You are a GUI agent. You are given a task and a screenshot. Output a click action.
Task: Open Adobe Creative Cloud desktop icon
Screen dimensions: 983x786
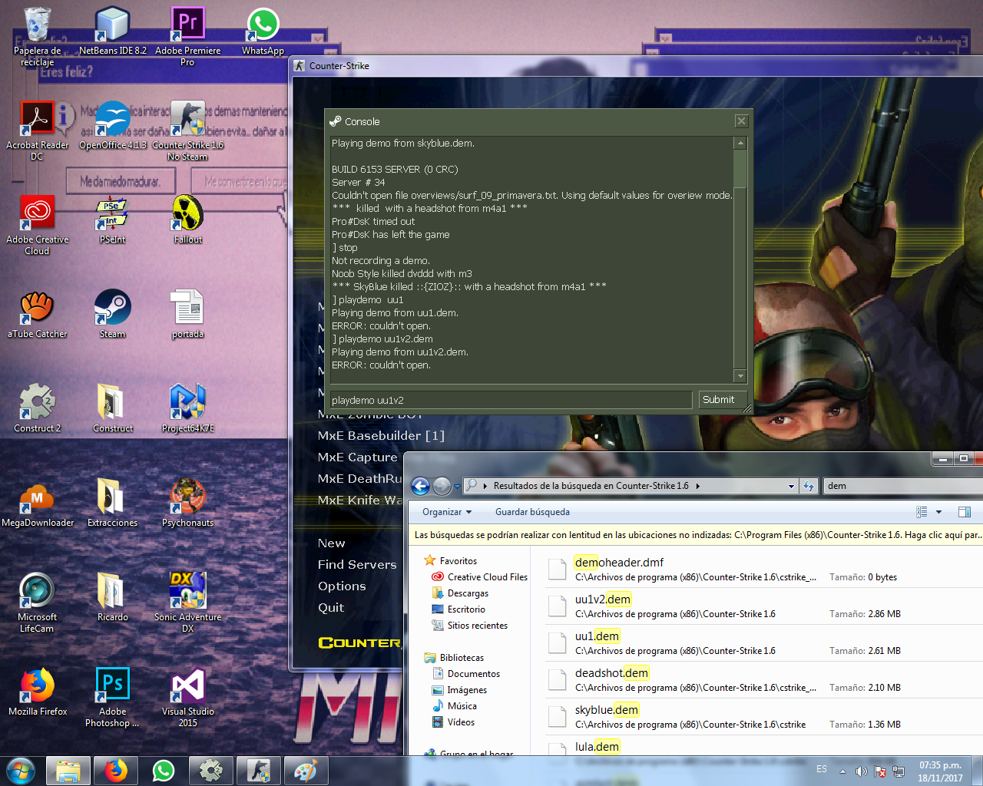pyautogui.click(x=37, y=226)
